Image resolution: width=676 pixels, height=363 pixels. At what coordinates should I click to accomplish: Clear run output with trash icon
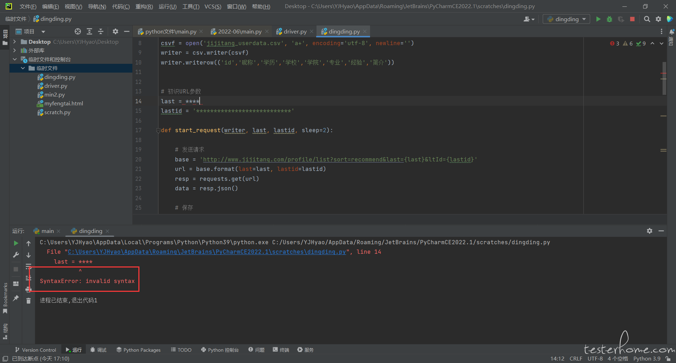pos(29,301)
